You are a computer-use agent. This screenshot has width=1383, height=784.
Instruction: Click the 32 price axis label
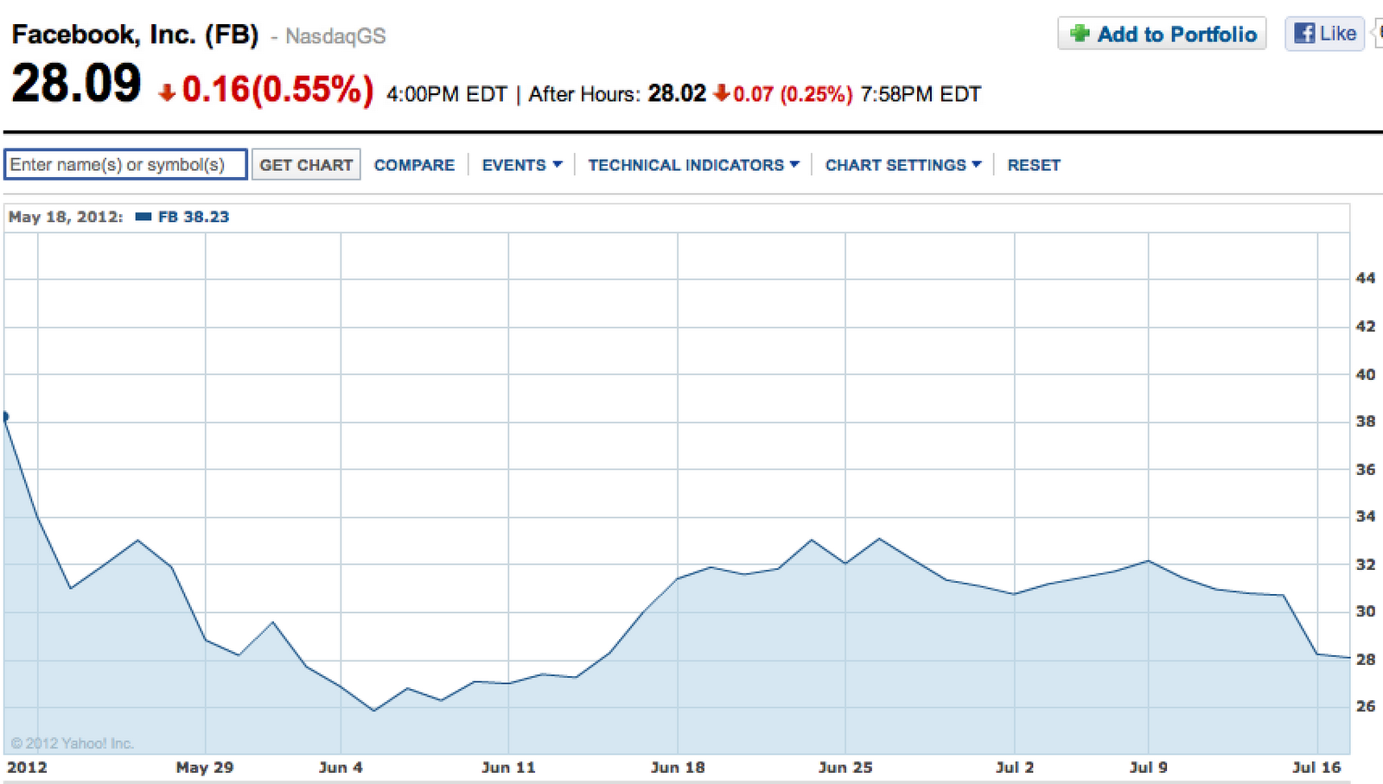pos(1366,565)
